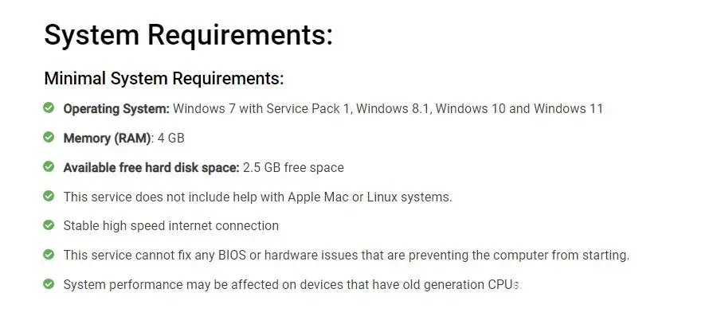Click the green checkmark beside Operating System
The height and width of the screenshot is (328, 721).
click(x=49, y=107)
